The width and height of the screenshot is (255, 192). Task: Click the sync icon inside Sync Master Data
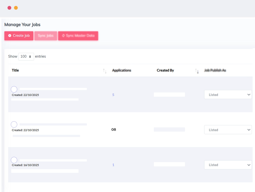pos(63,36)
